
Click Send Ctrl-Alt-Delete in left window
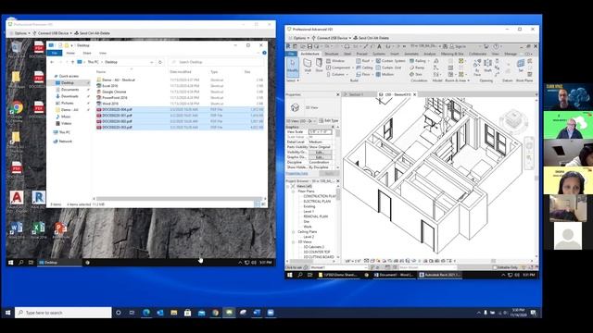92,33
